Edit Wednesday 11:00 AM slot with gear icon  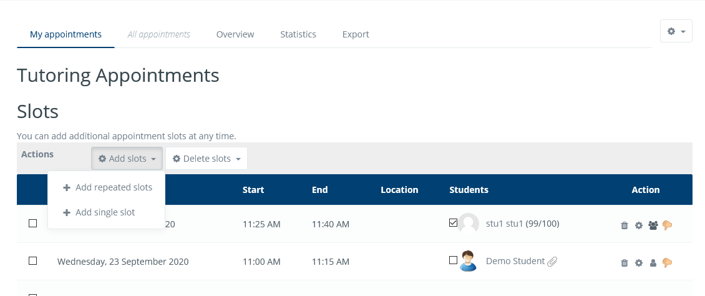tap(638, 263)
